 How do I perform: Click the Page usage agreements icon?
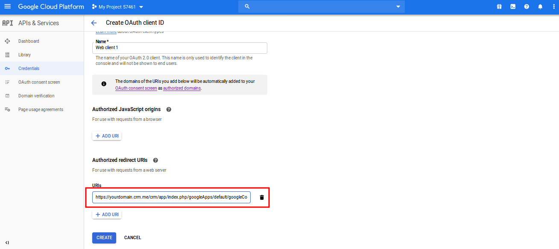pyautogui.click(x=7, y=109)
